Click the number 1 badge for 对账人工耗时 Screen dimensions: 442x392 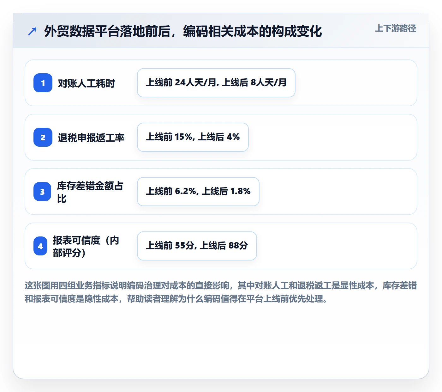[43, 83]
